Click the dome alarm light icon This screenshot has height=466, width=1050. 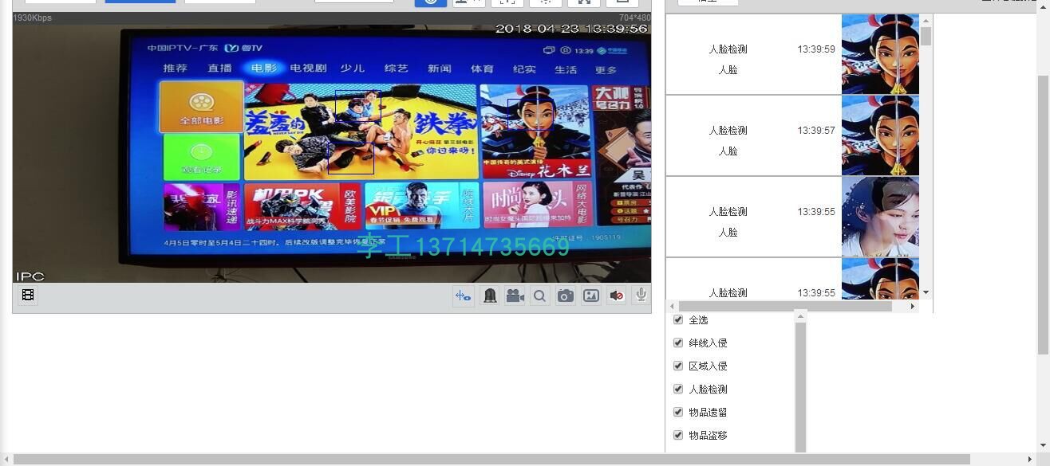tap(490, 296)
